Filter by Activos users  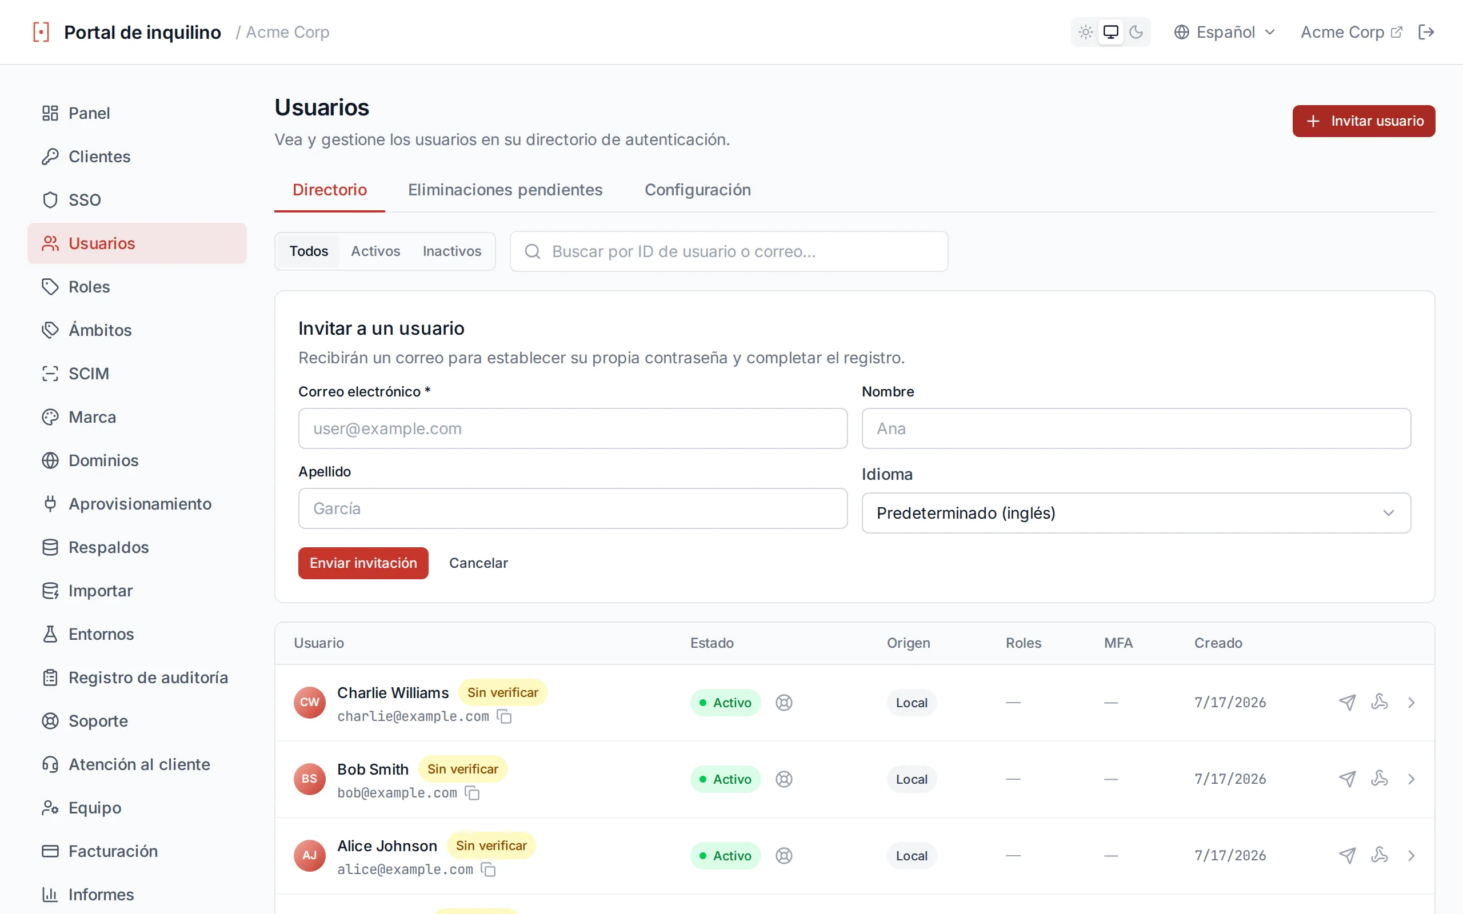(375, 251)
